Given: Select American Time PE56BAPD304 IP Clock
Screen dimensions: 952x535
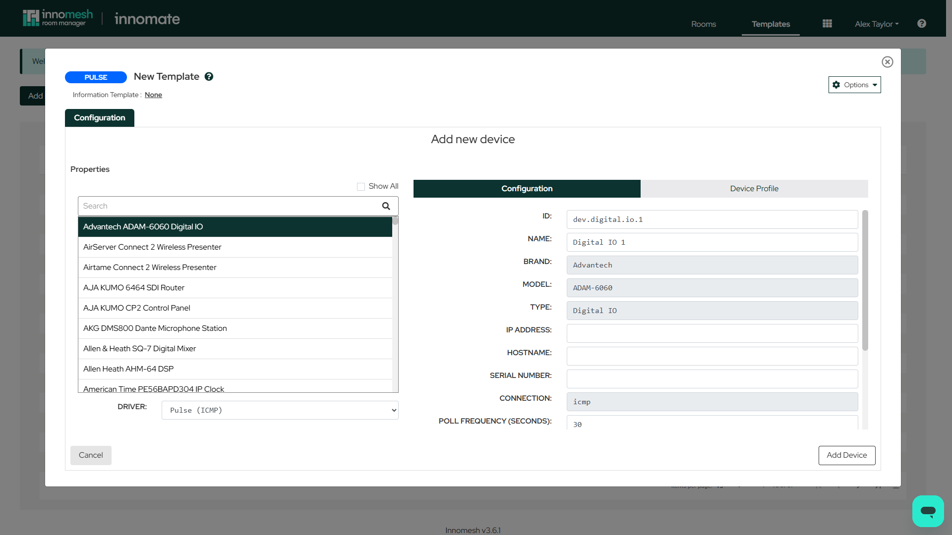Looking at the screenshot, I should coord(235,386).
